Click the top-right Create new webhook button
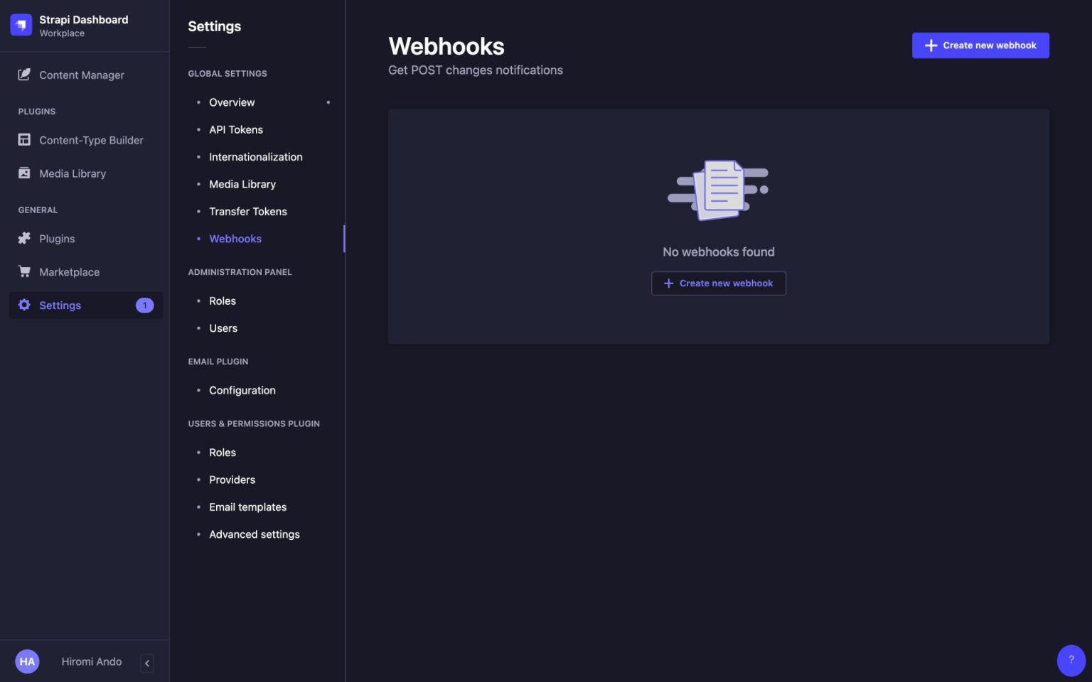 980,45
